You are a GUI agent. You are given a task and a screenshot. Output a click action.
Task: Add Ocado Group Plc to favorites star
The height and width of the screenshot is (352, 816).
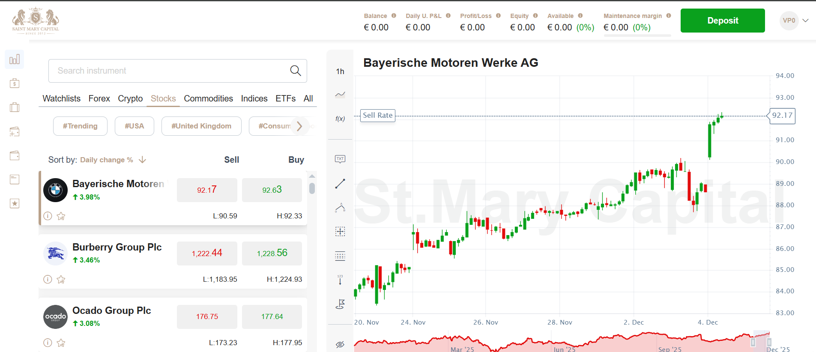61,343
